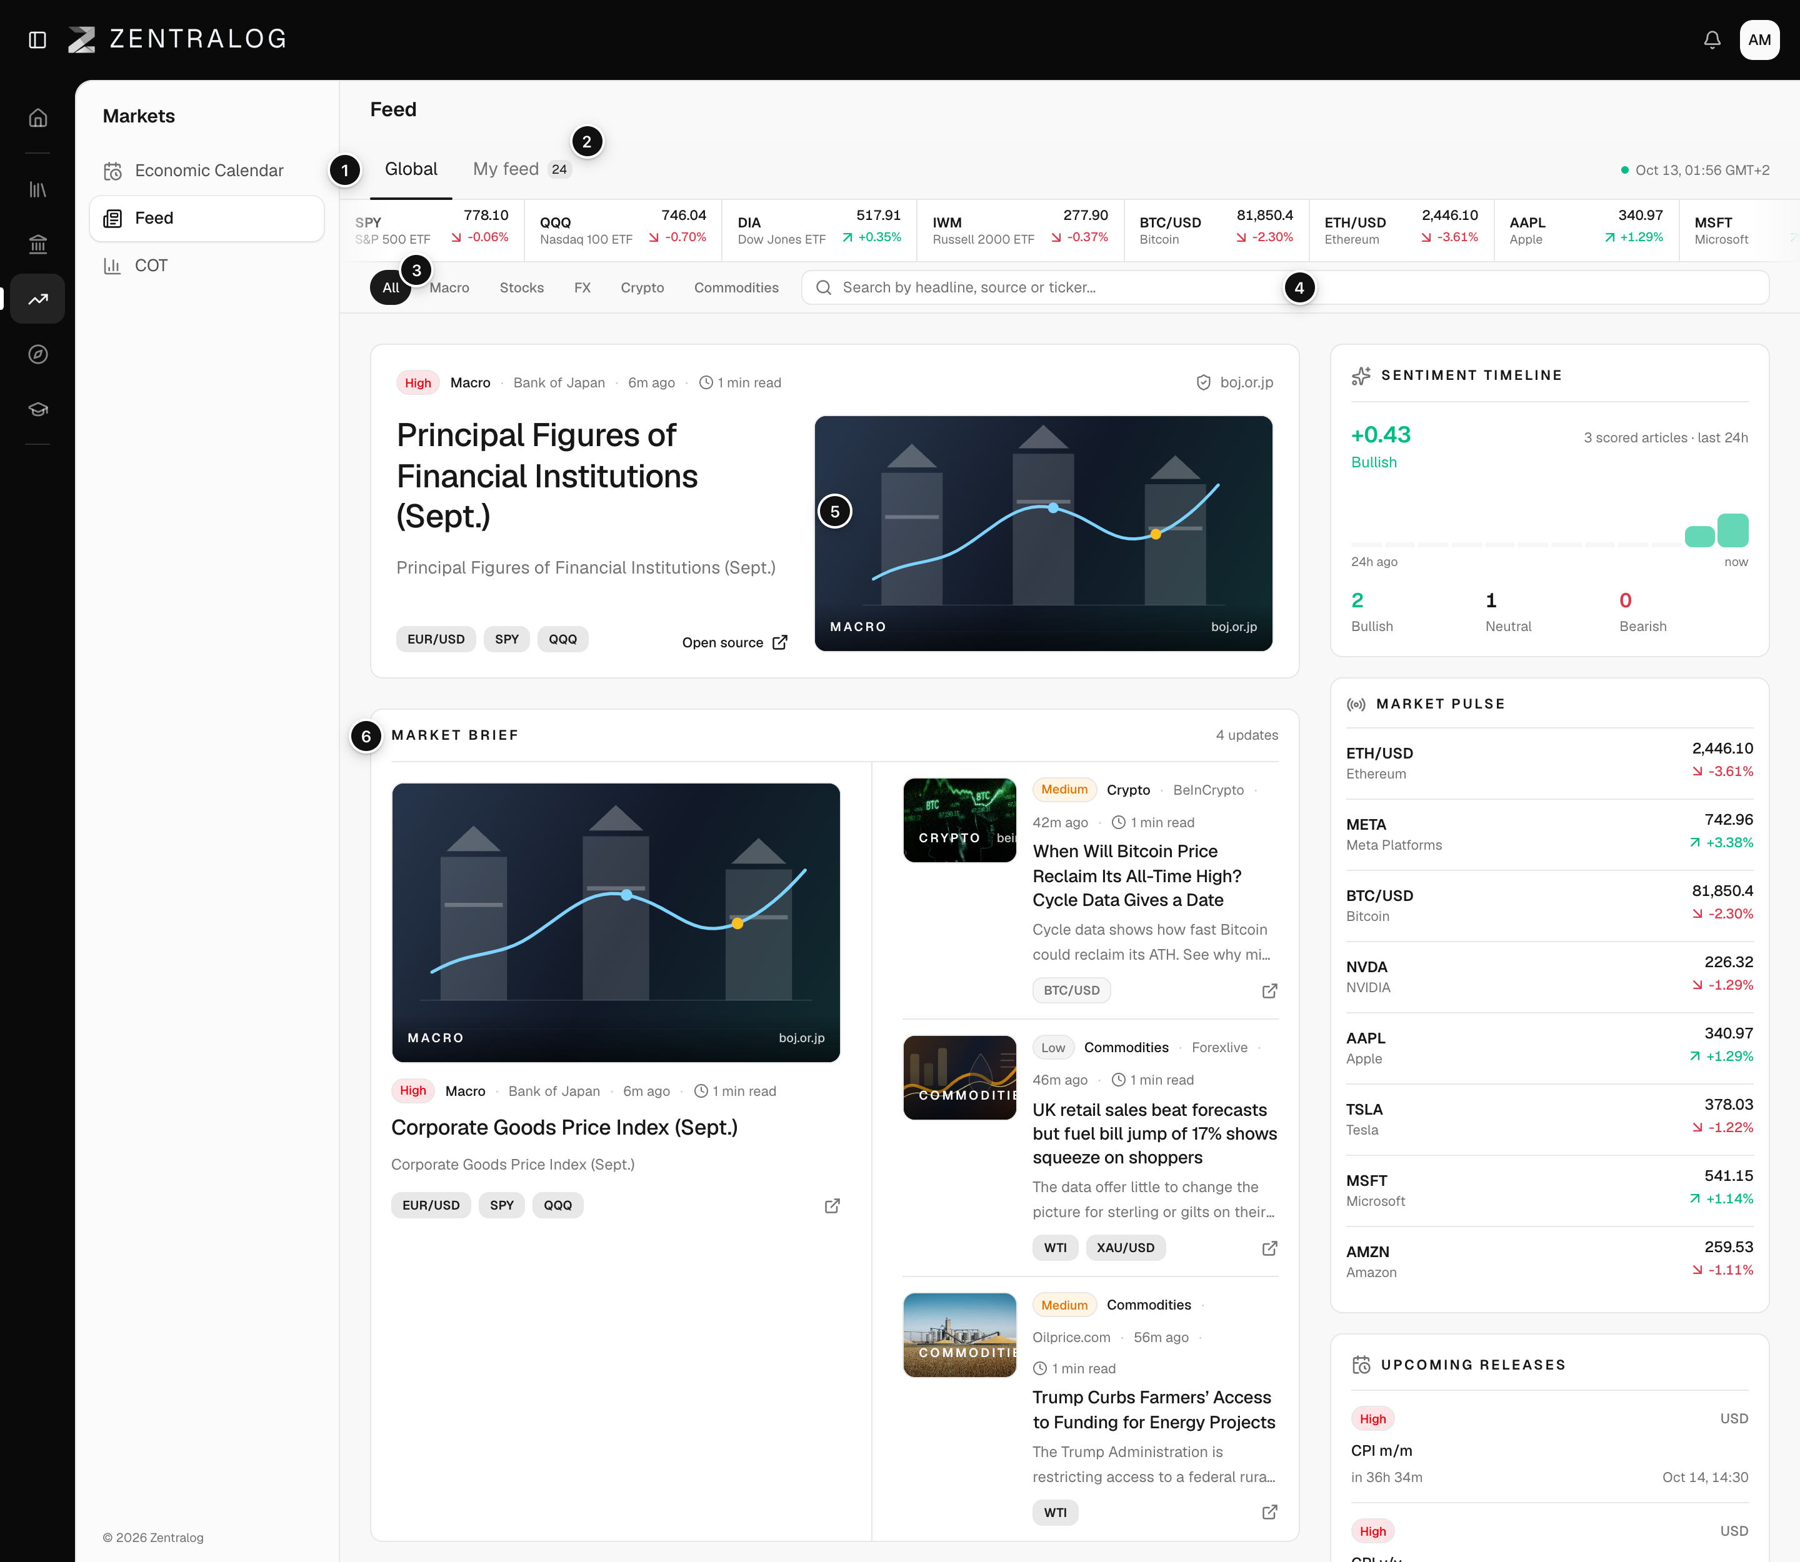
Task: Open external link for Bitcoin article
Action: [x=1270, y=991]
